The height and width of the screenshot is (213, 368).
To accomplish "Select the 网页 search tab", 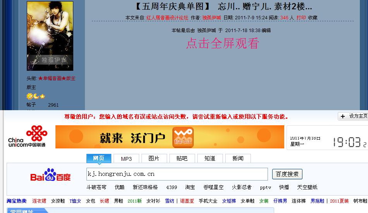I will (98, 158).
